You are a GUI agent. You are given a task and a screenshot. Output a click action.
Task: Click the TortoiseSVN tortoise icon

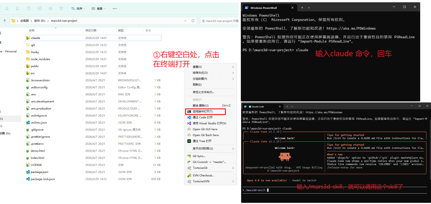tap(189, 181)
